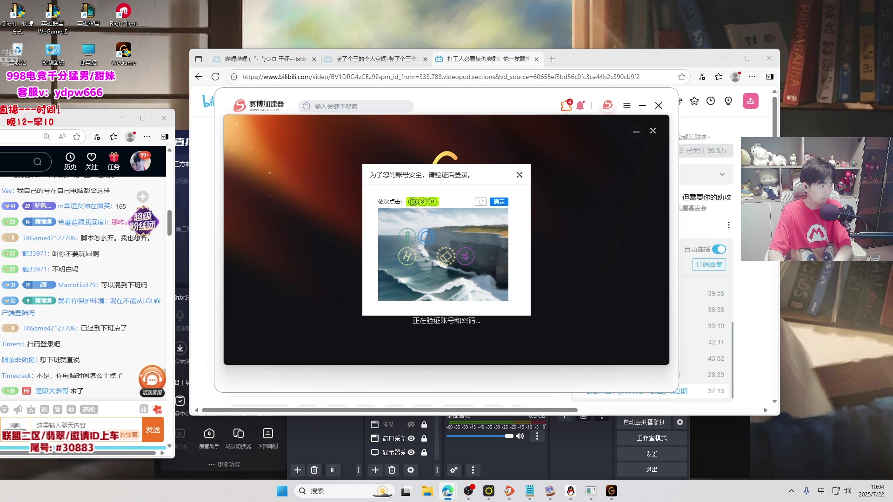Click the green keyhole captcha symbol
This screenshot has height=502, width=893.
click(x=407, y=236)
